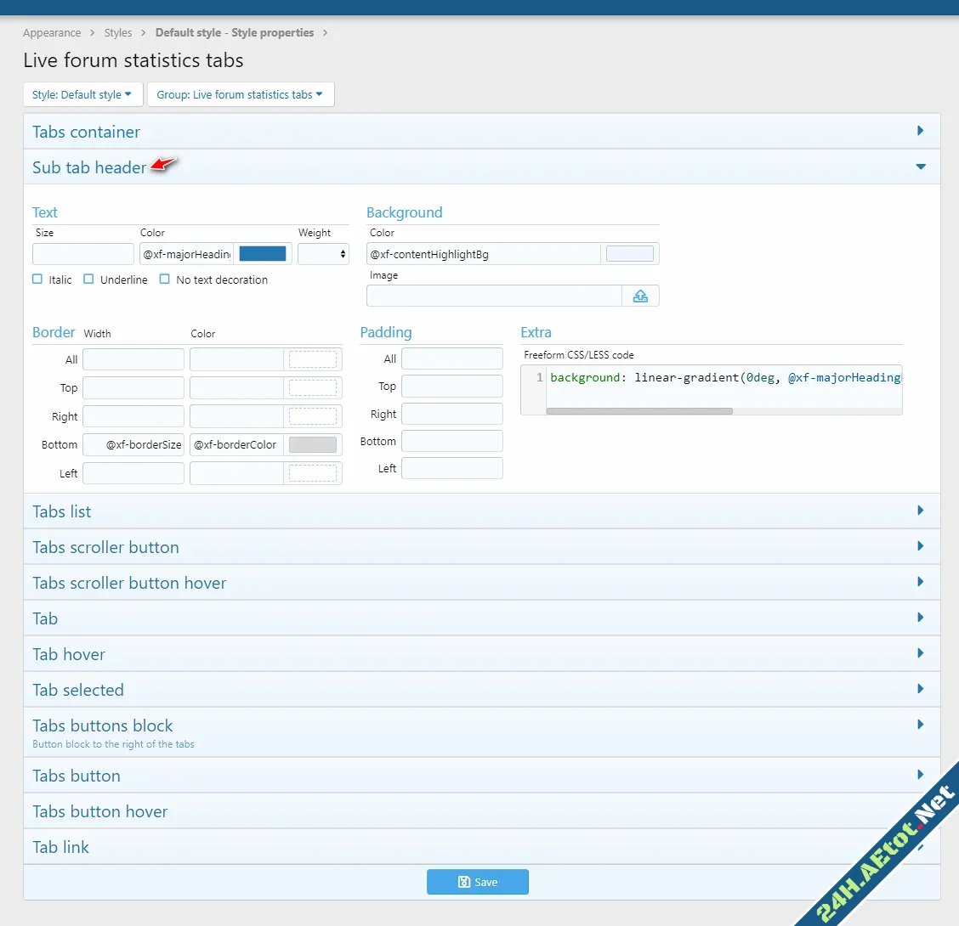Viewport: 959px width, 926px height.
Task: Open the Group: Live forum statistics tabs dropdown
Action: (241, 94)
